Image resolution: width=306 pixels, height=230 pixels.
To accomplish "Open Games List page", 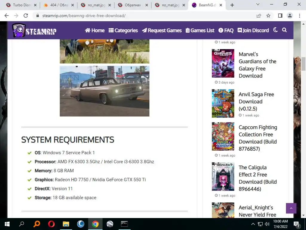I will pos(200,30).
